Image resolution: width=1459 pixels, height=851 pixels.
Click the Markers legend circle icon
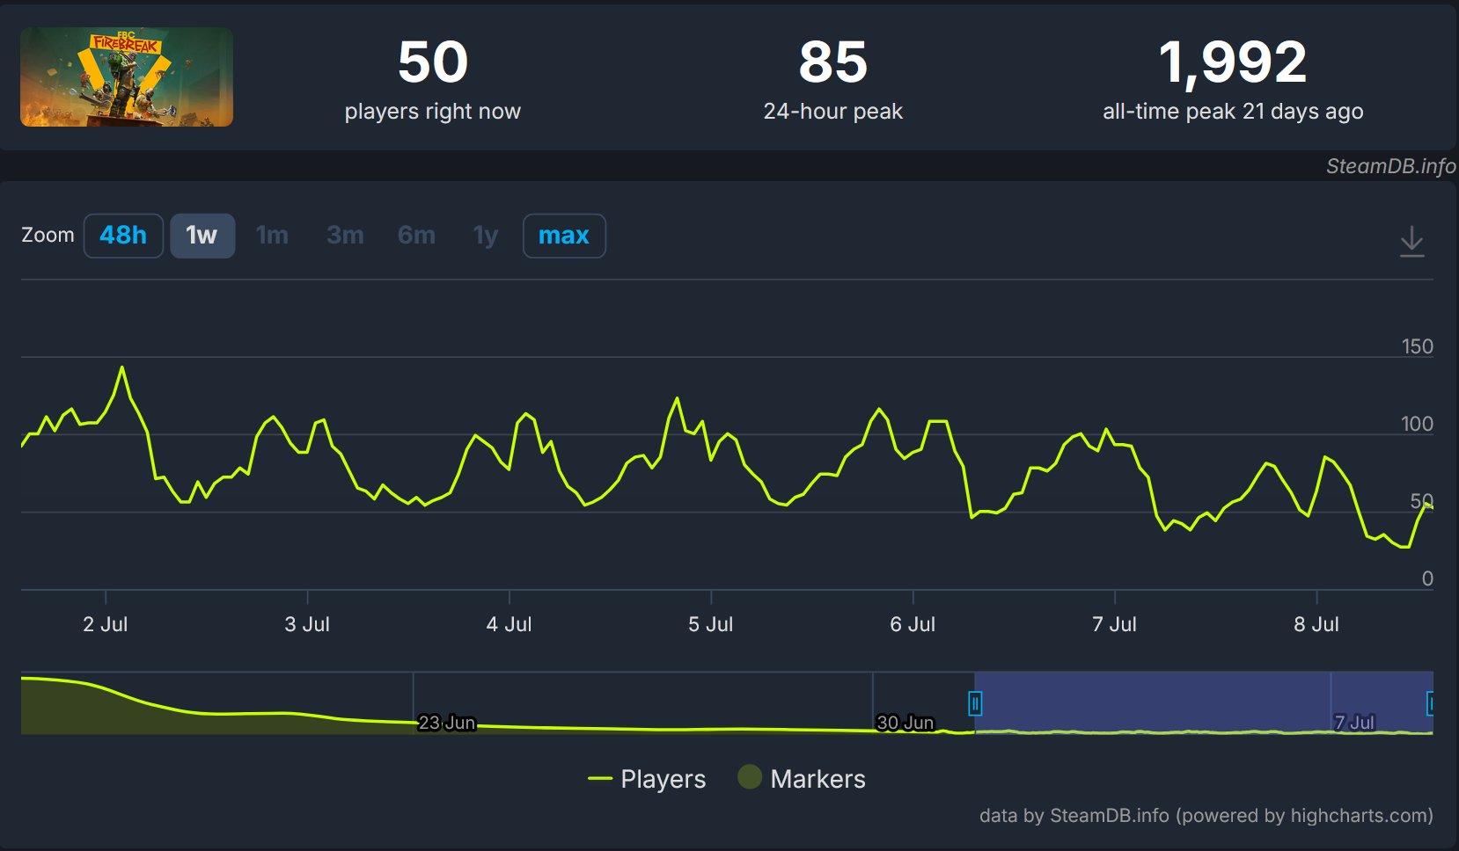(x=750, y=777)
